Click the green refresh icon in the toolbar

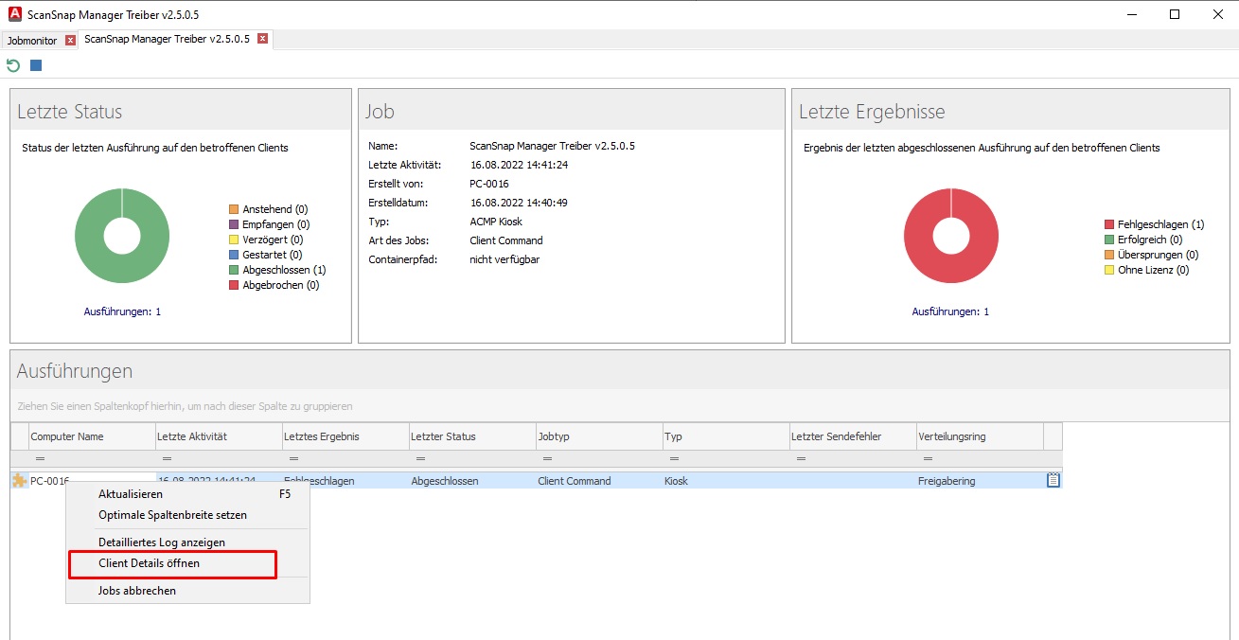pyautogui.click(x=13, y=65)
